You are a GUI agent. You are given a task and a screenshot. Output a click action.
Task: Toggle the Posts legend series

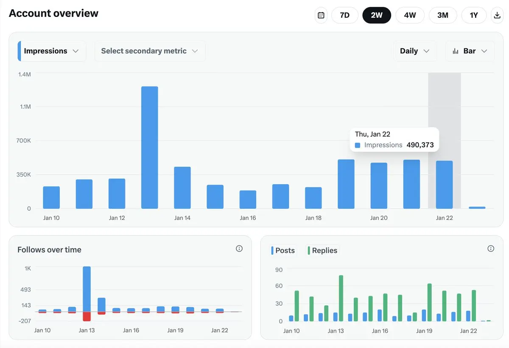[283, 250]
